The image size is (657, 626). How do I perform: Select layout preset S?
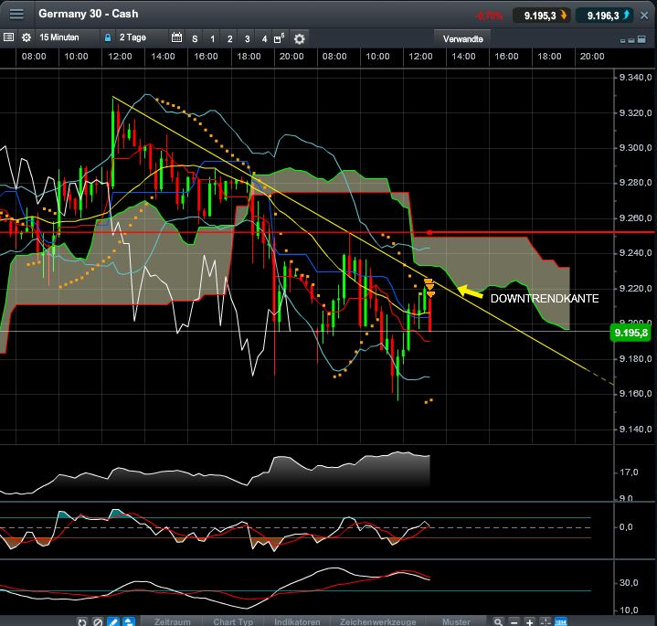pos(195,38)
